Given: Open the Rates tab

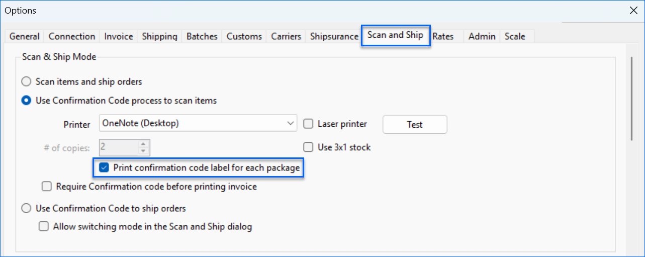Looking at the screenshot, I should (443, 37).
